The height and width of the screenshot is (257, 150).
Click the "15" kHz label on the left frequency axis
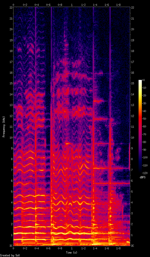(x=10, y=83)
